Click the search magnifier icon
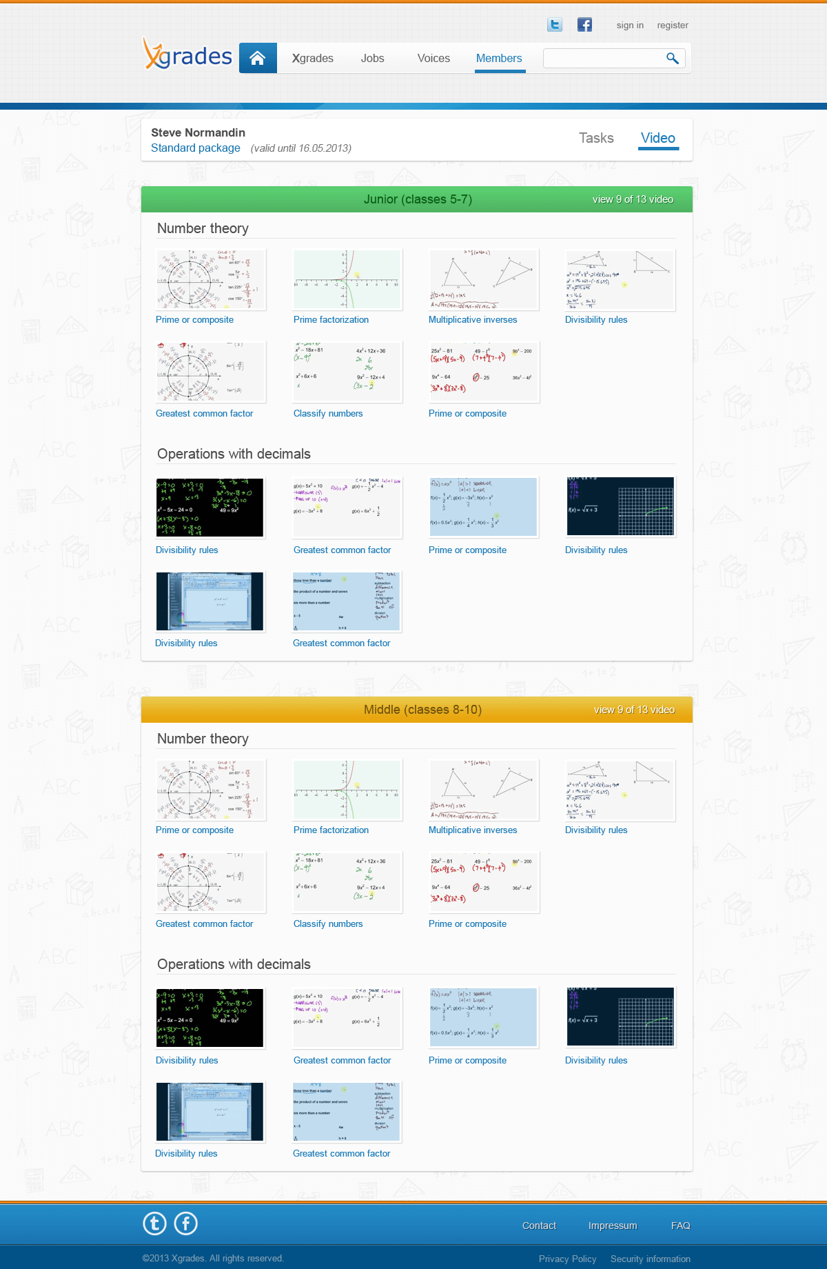Screen dimensions: 827x1269 tap(672, 59)
